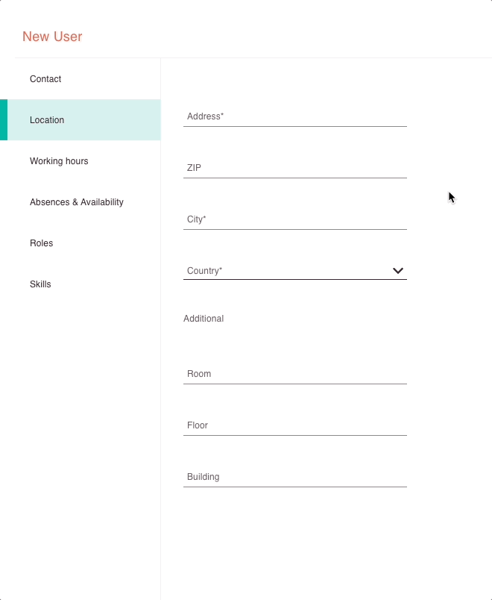Switch to Working hours section
Image resolution: width=492 pixels, height=600 pixels.
click(x=80, y=160)
